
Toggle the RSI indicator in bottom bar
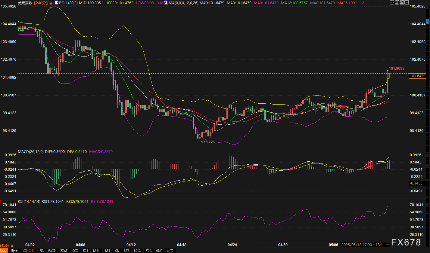pyautogui.click(x=107, y=251)
